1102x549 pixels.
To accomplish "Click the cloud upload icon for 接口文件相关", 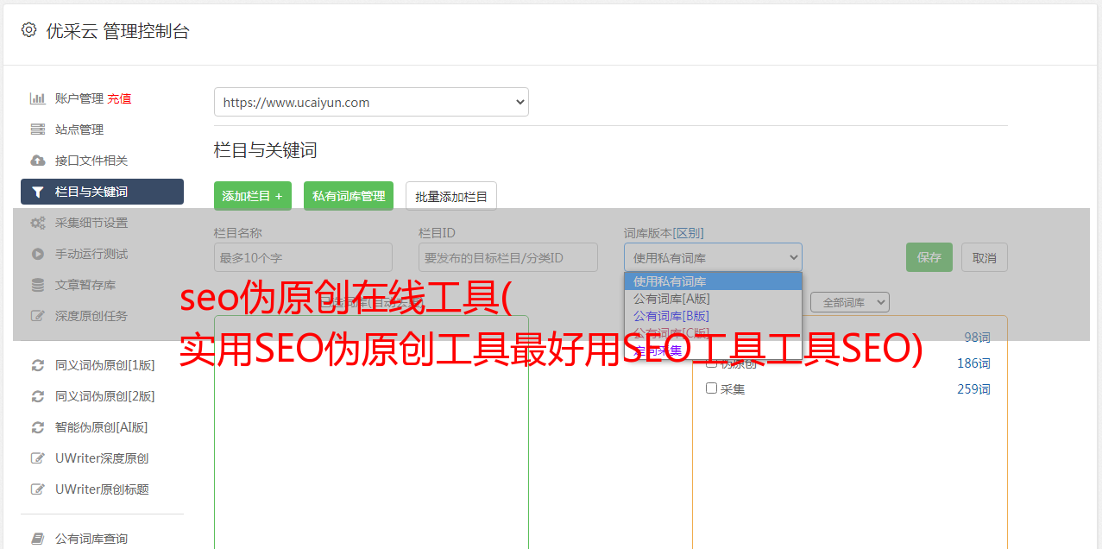I will pos(38,161).
